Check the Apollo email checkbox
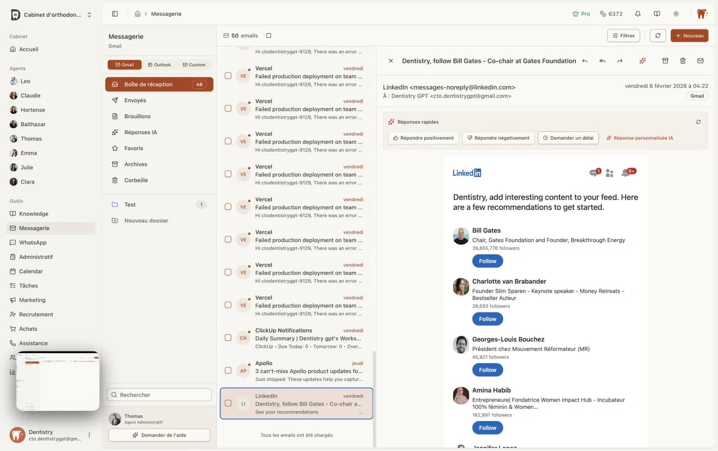718x451 pixels. coord(228,371)
